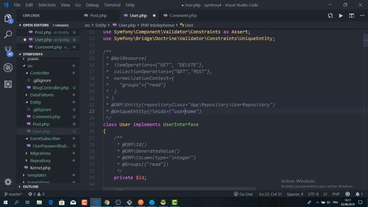The height and width of the screenshot is (207, 368).
Task: Select Post.php in Open Editors list
Action: 48,32
